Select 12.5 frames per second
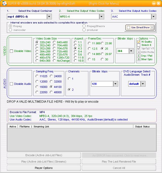This screenshot has width=162, height=173. coord(89,49)
